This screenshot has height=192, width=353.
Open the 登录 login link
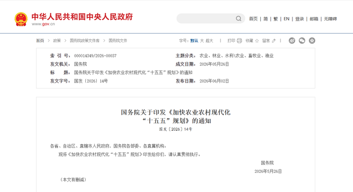(x=300, y=19)
